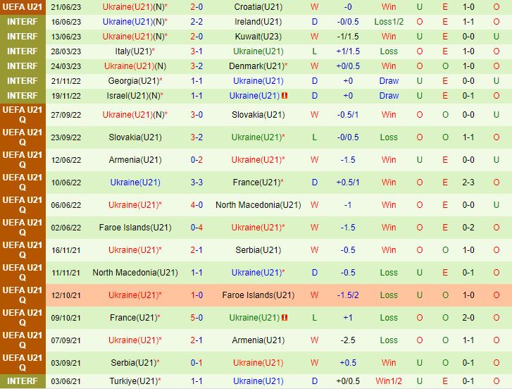Click red card icon in Israel(U21) match row
The height and width of the screenshot is (389, 512).
285,96
